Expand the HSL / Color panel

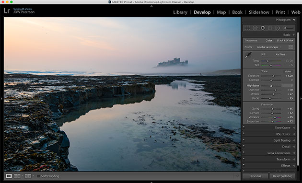294,134
